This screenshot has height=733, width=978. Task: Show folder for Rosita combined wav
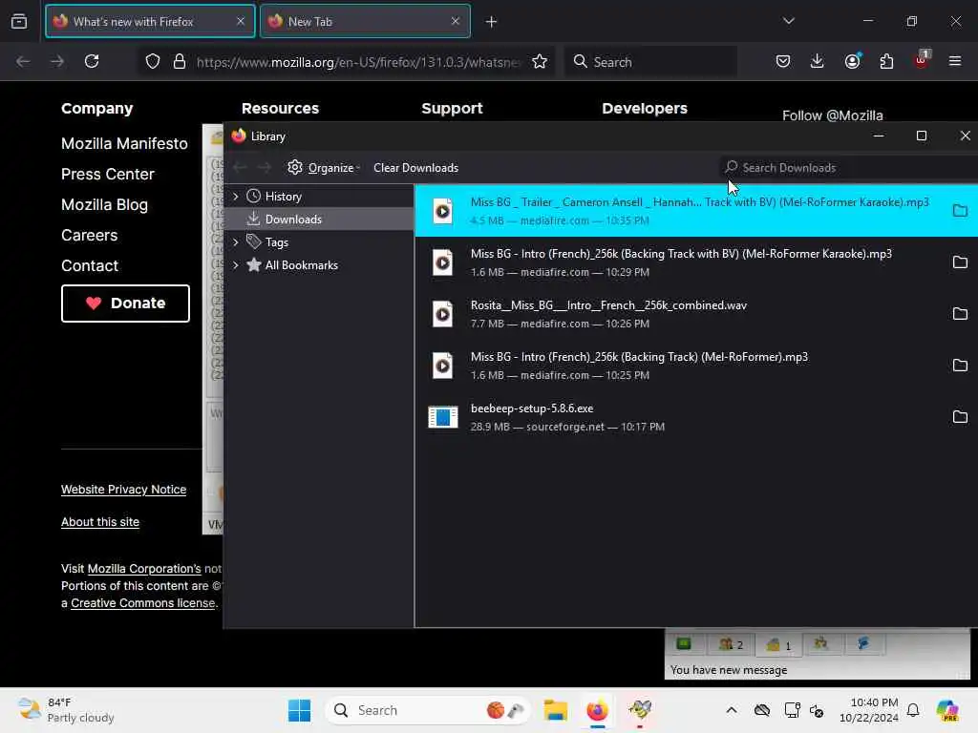pyautogui.click(x=960, y=313)
